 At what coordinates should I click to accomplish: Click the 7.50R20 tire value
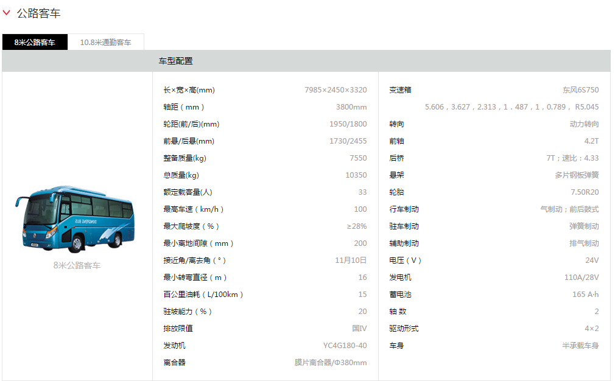585,192
